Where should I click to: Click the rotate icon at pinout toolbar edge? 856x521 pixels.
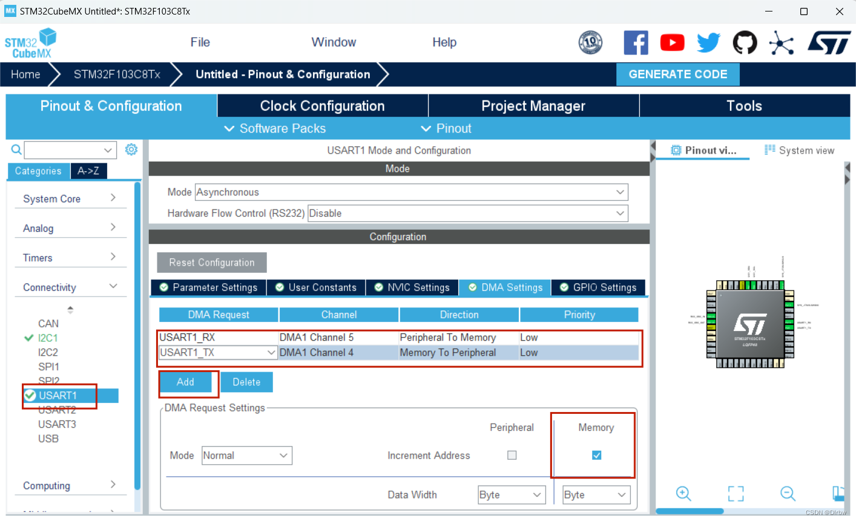click(838, 493)
